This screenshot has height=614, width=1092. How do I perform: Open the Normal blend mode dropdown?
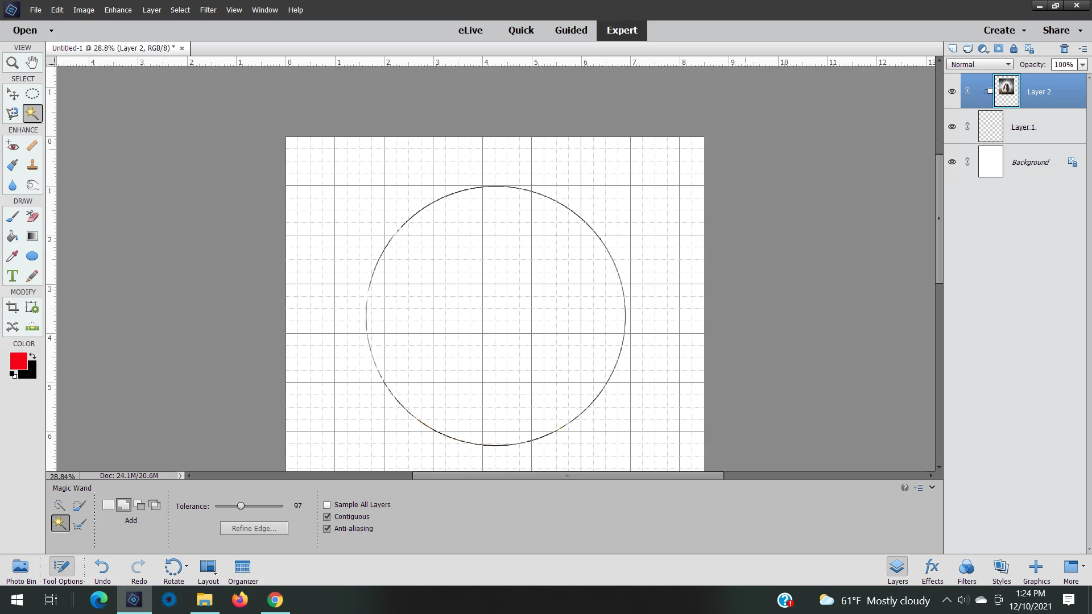pos(980,64)
